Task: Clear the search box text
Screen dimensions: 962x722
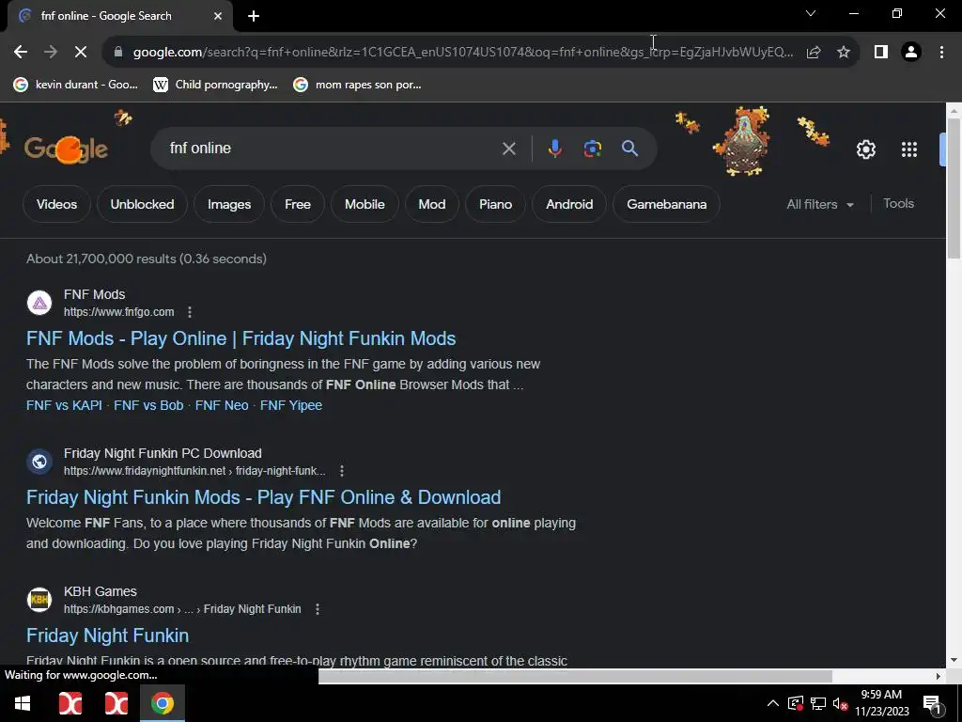Action: coord(508,149)
